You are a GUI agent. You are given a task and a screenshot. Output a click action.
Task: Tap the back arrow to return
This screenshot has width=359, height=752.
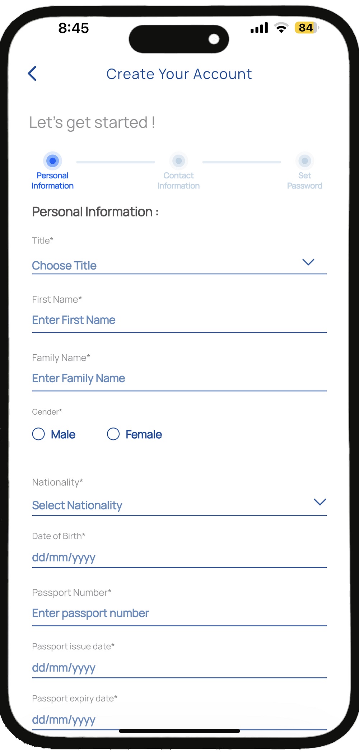click(32, 74)
